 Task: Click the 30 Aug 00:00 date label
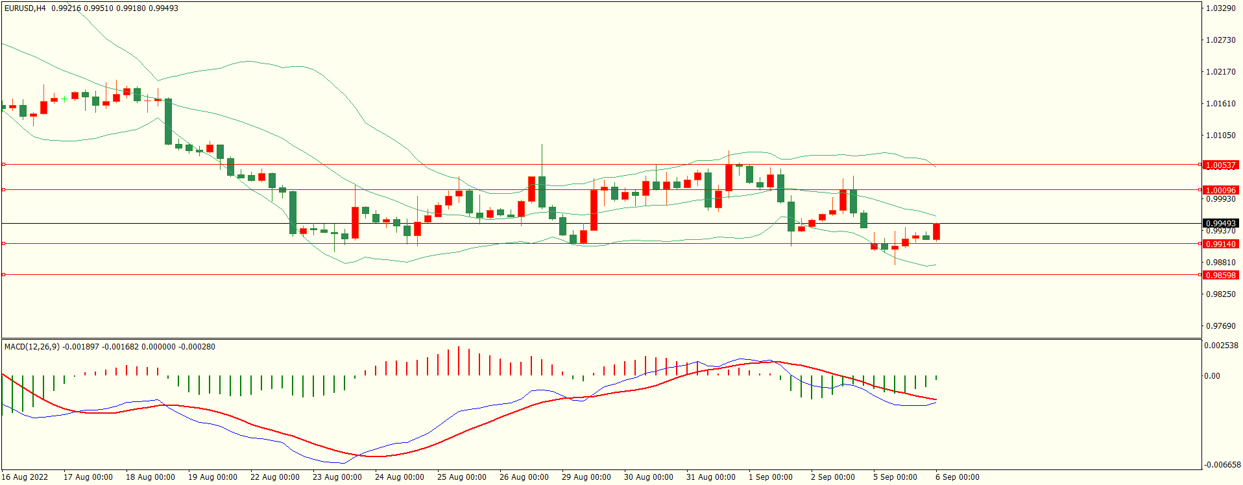[649, 477]
